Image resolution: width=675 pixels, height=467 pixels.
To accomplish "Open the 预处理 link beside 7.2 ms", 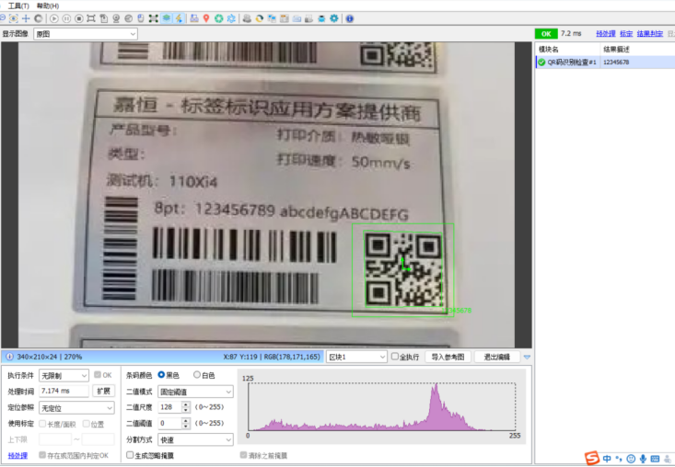I will [606, 33].
